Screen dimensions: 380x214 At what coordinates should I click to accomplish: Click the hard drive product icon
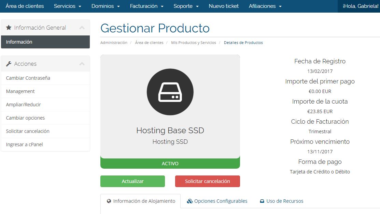[x=170, y=92]
